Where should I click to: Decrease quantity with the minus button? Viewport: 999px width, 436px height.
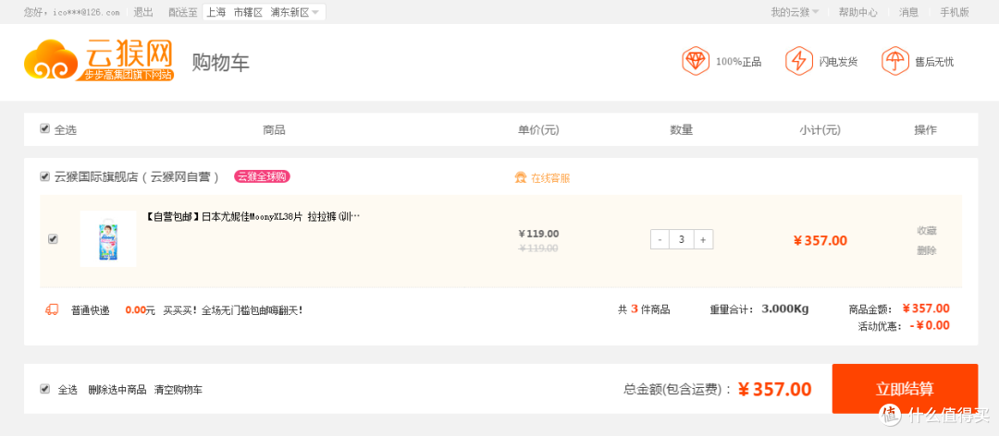[660, 240]
